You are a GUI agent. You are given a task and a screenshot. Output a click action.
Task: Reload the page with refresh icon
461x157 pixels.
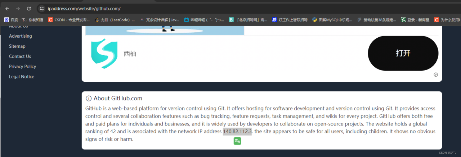[x=29, y=9]
